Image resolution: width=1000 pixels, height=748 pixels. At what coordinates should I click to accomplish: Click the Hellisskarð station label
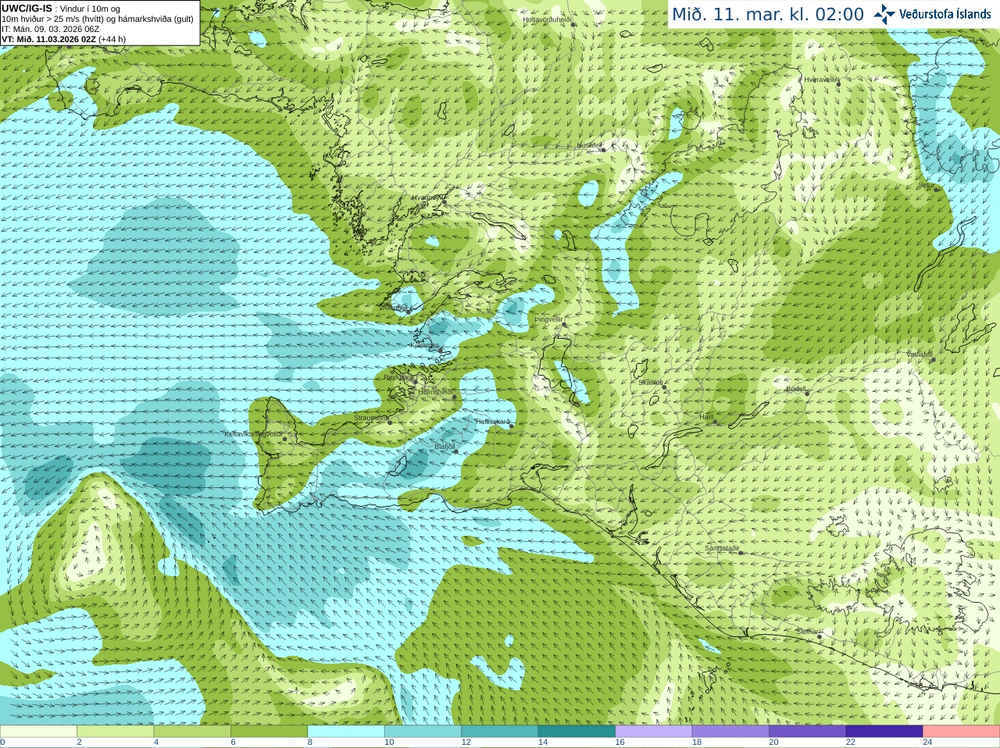[492, 422]
